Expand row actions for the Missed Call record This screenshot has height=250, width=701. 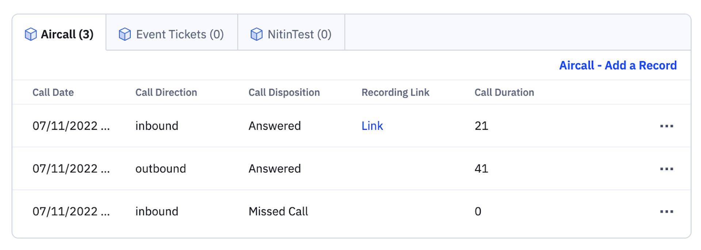[666, 212]
